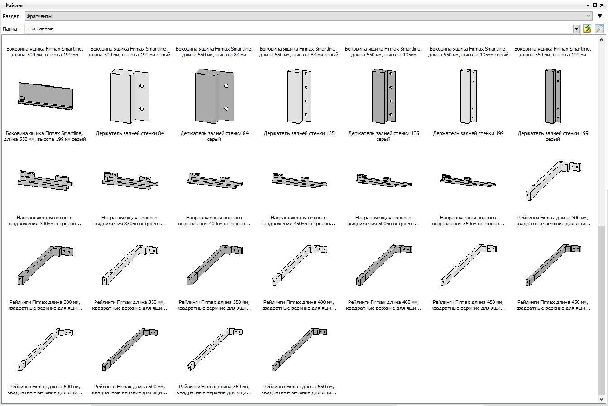Click label Боковина 500 мм, высота 199 мм серый
Viewport: 608px width, 406px height.
coord(129,52)
